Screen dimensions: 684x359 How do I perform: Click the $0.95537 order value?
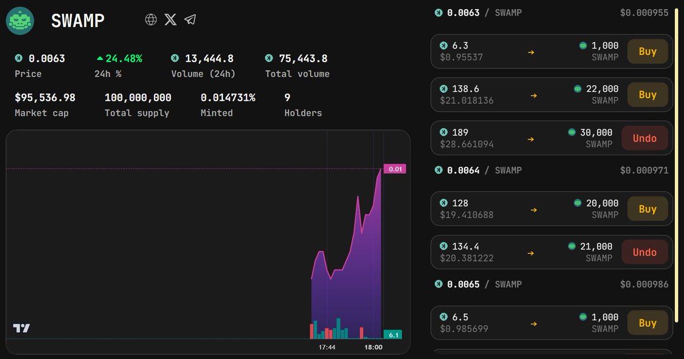[461, 57]
